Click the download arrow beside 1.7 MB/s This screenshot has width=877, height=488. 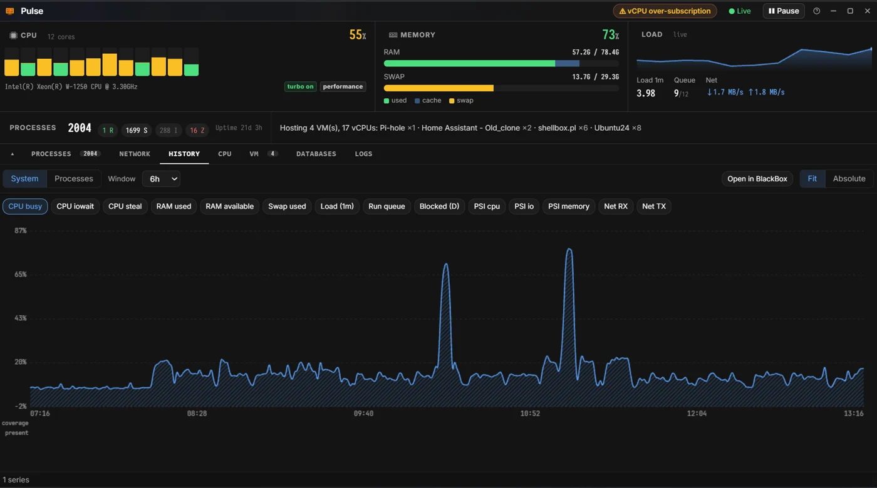coord(710,92)
